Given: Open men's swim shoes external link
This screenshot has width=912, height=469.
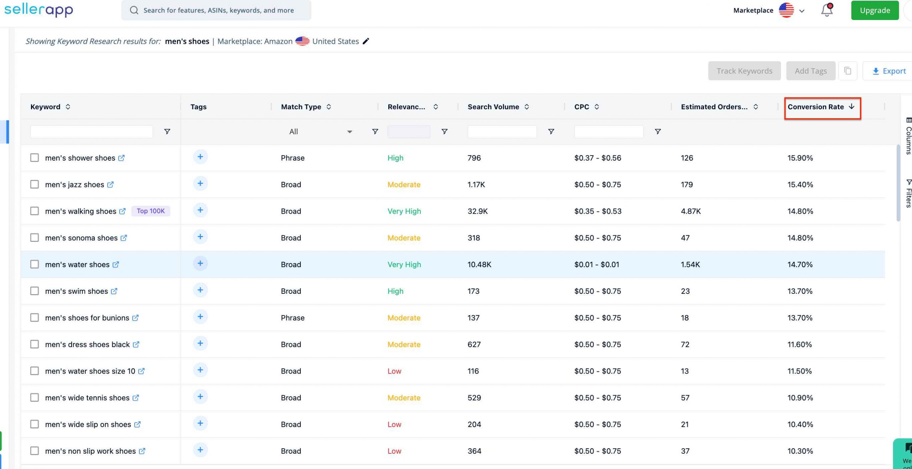Looking at the screenshot, I should point(114,291).
